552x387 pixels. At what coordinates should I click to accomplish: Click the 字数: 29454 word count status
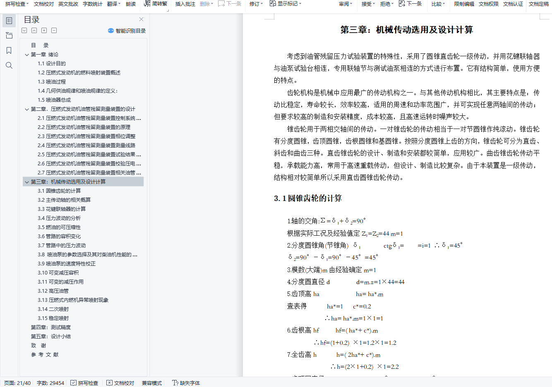point(50,383)
